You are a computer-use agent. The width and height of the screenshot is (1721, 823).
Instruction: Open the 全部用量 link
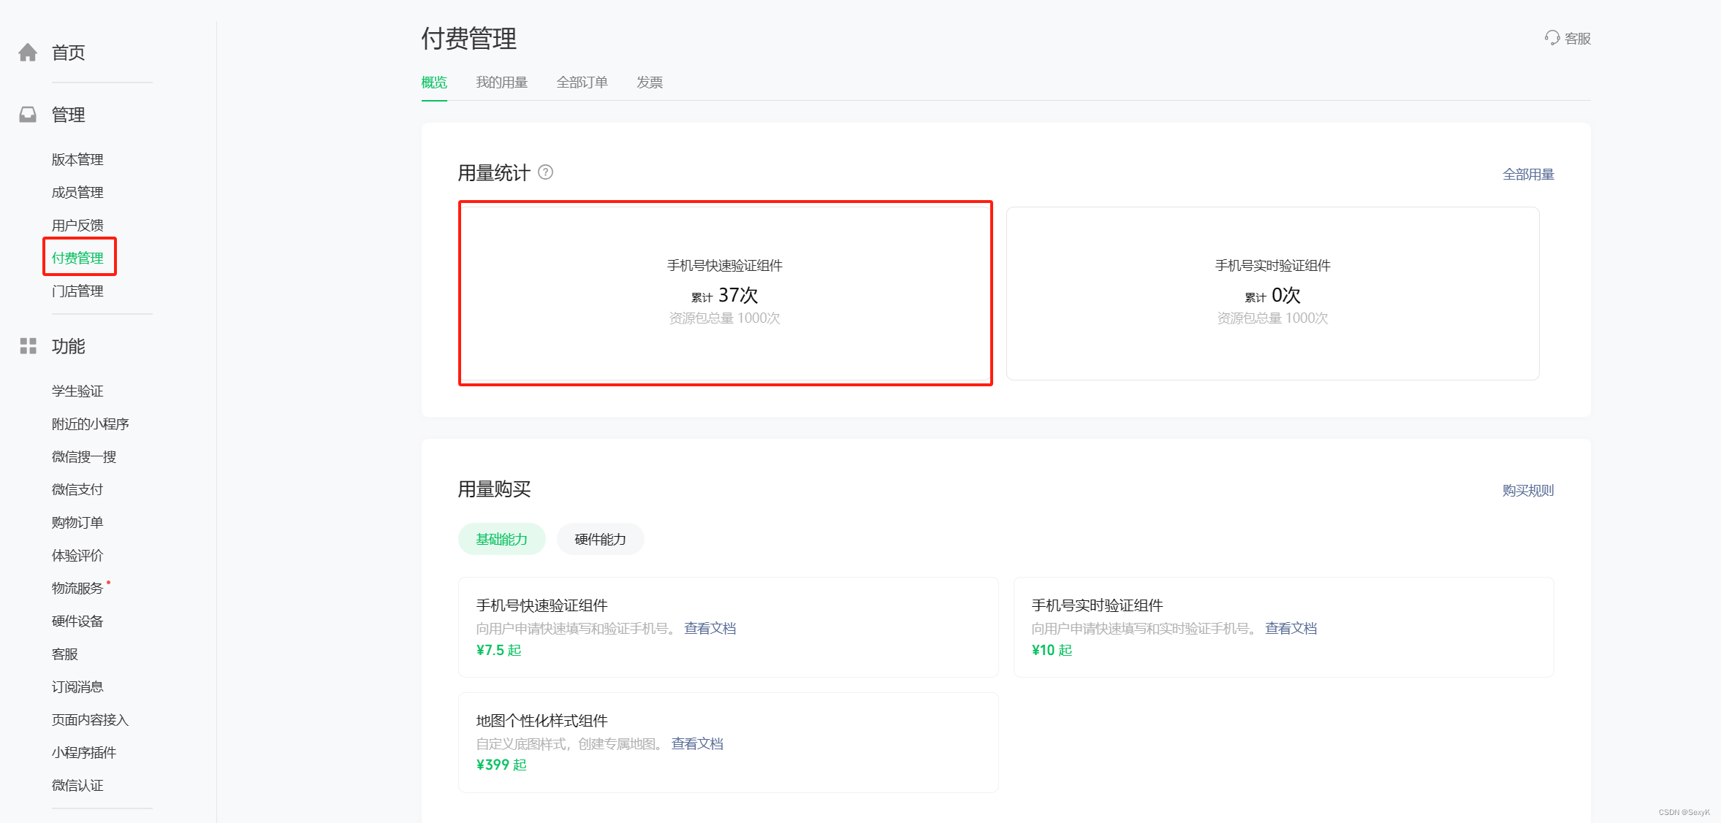point(1528,175)
